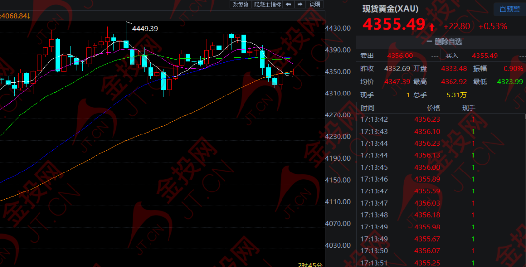The width and height of the screenshot is (526, 267).
Task: Click the price 4356.00 at 17:13:45
Action: [x=427, y=167]
